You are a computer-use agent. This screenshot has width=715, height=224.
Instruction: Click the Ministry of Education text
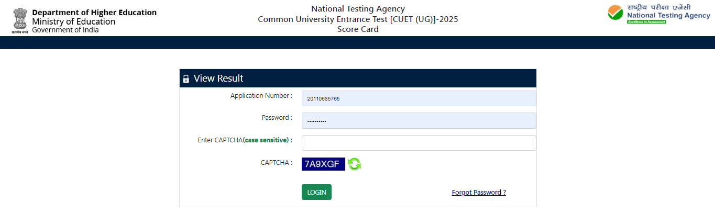tap(73, 21)
